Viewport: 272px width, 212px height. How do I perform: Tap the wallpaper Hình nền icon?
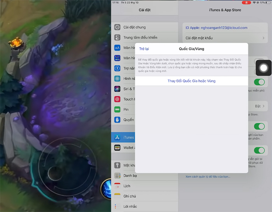[x=117, y=79]
